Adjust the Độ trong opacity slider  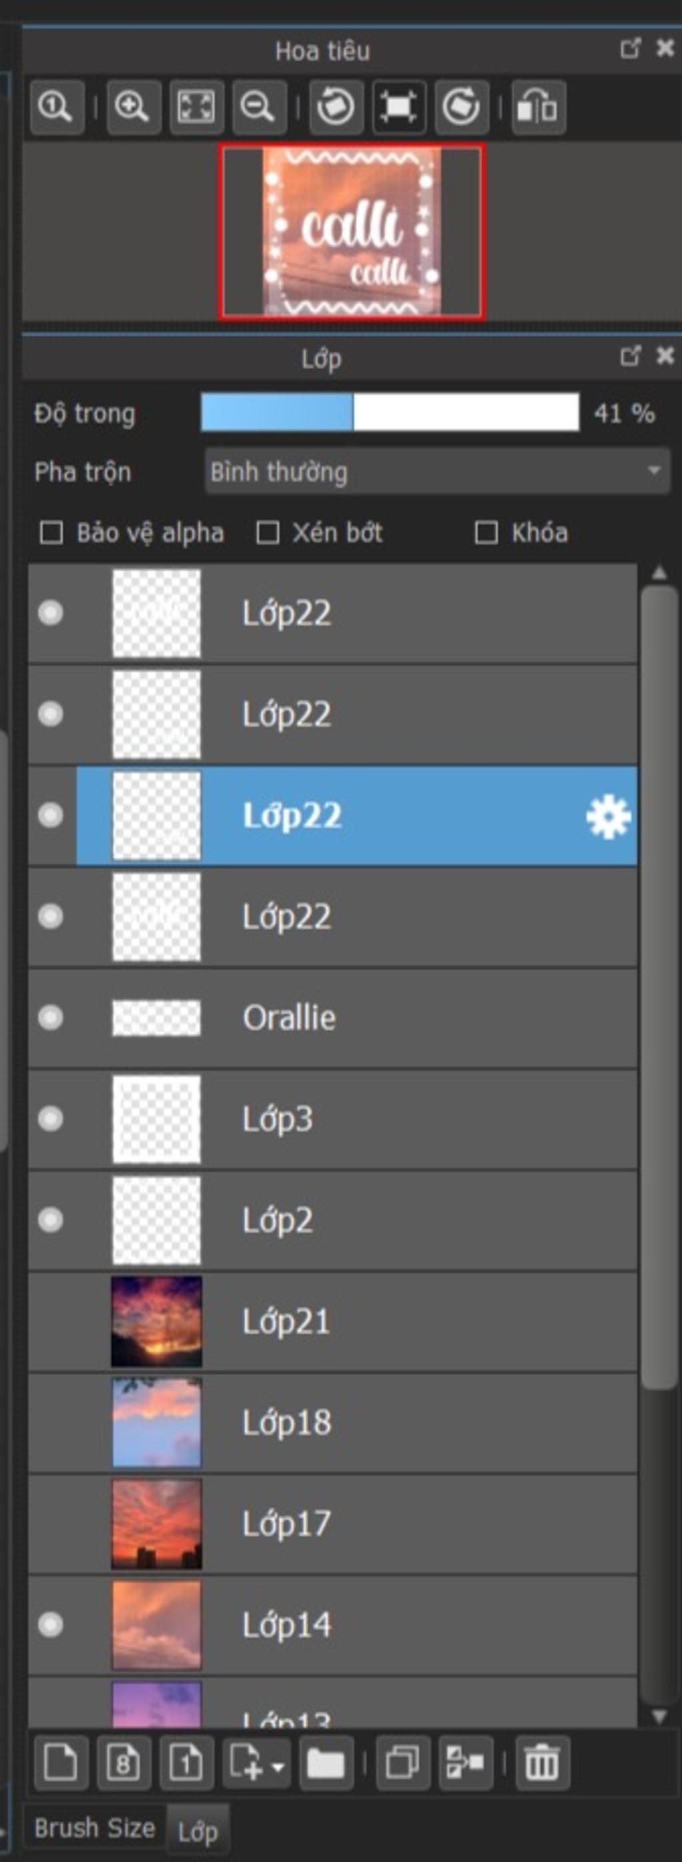[390, 413]
